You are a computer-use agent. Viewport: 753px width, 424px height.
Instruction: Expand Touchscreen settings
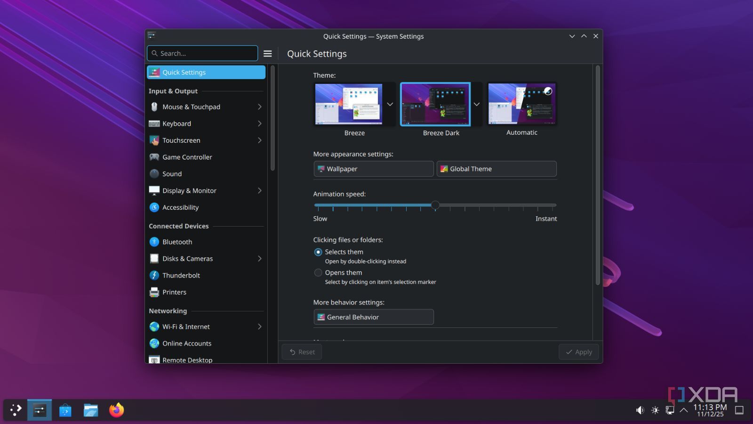tap(259, 140)
